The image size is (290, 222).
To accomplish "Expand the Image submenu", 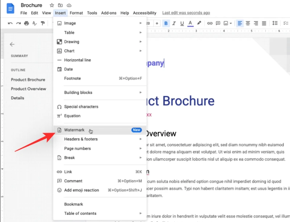I will pos(100,23).
